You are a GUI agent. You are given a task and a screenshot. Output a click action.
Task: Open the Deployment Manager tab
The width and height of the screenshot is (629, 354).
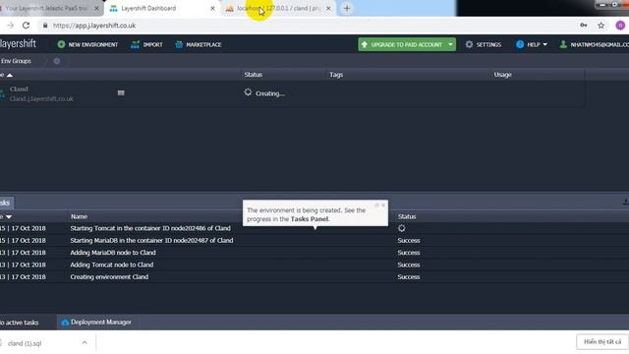96,323
